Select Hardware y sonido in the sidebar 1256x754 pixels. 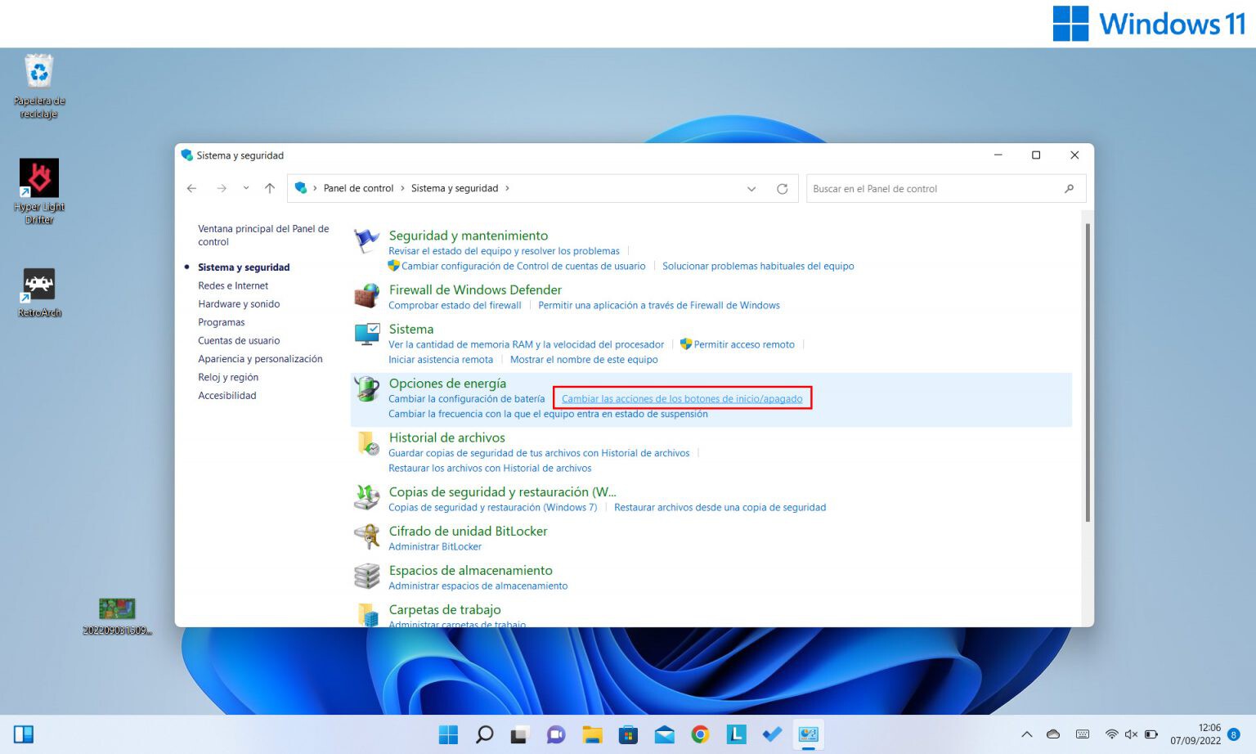click(239, 303)
